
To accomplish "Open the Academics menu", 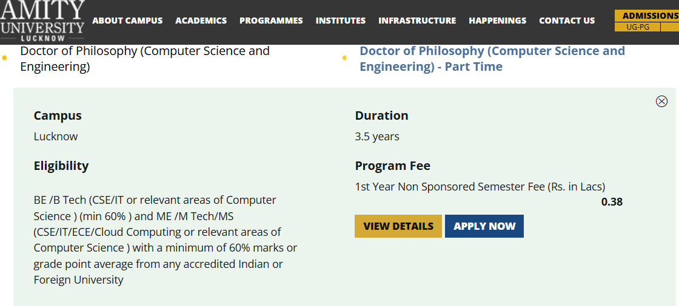I will pos(201,21).
